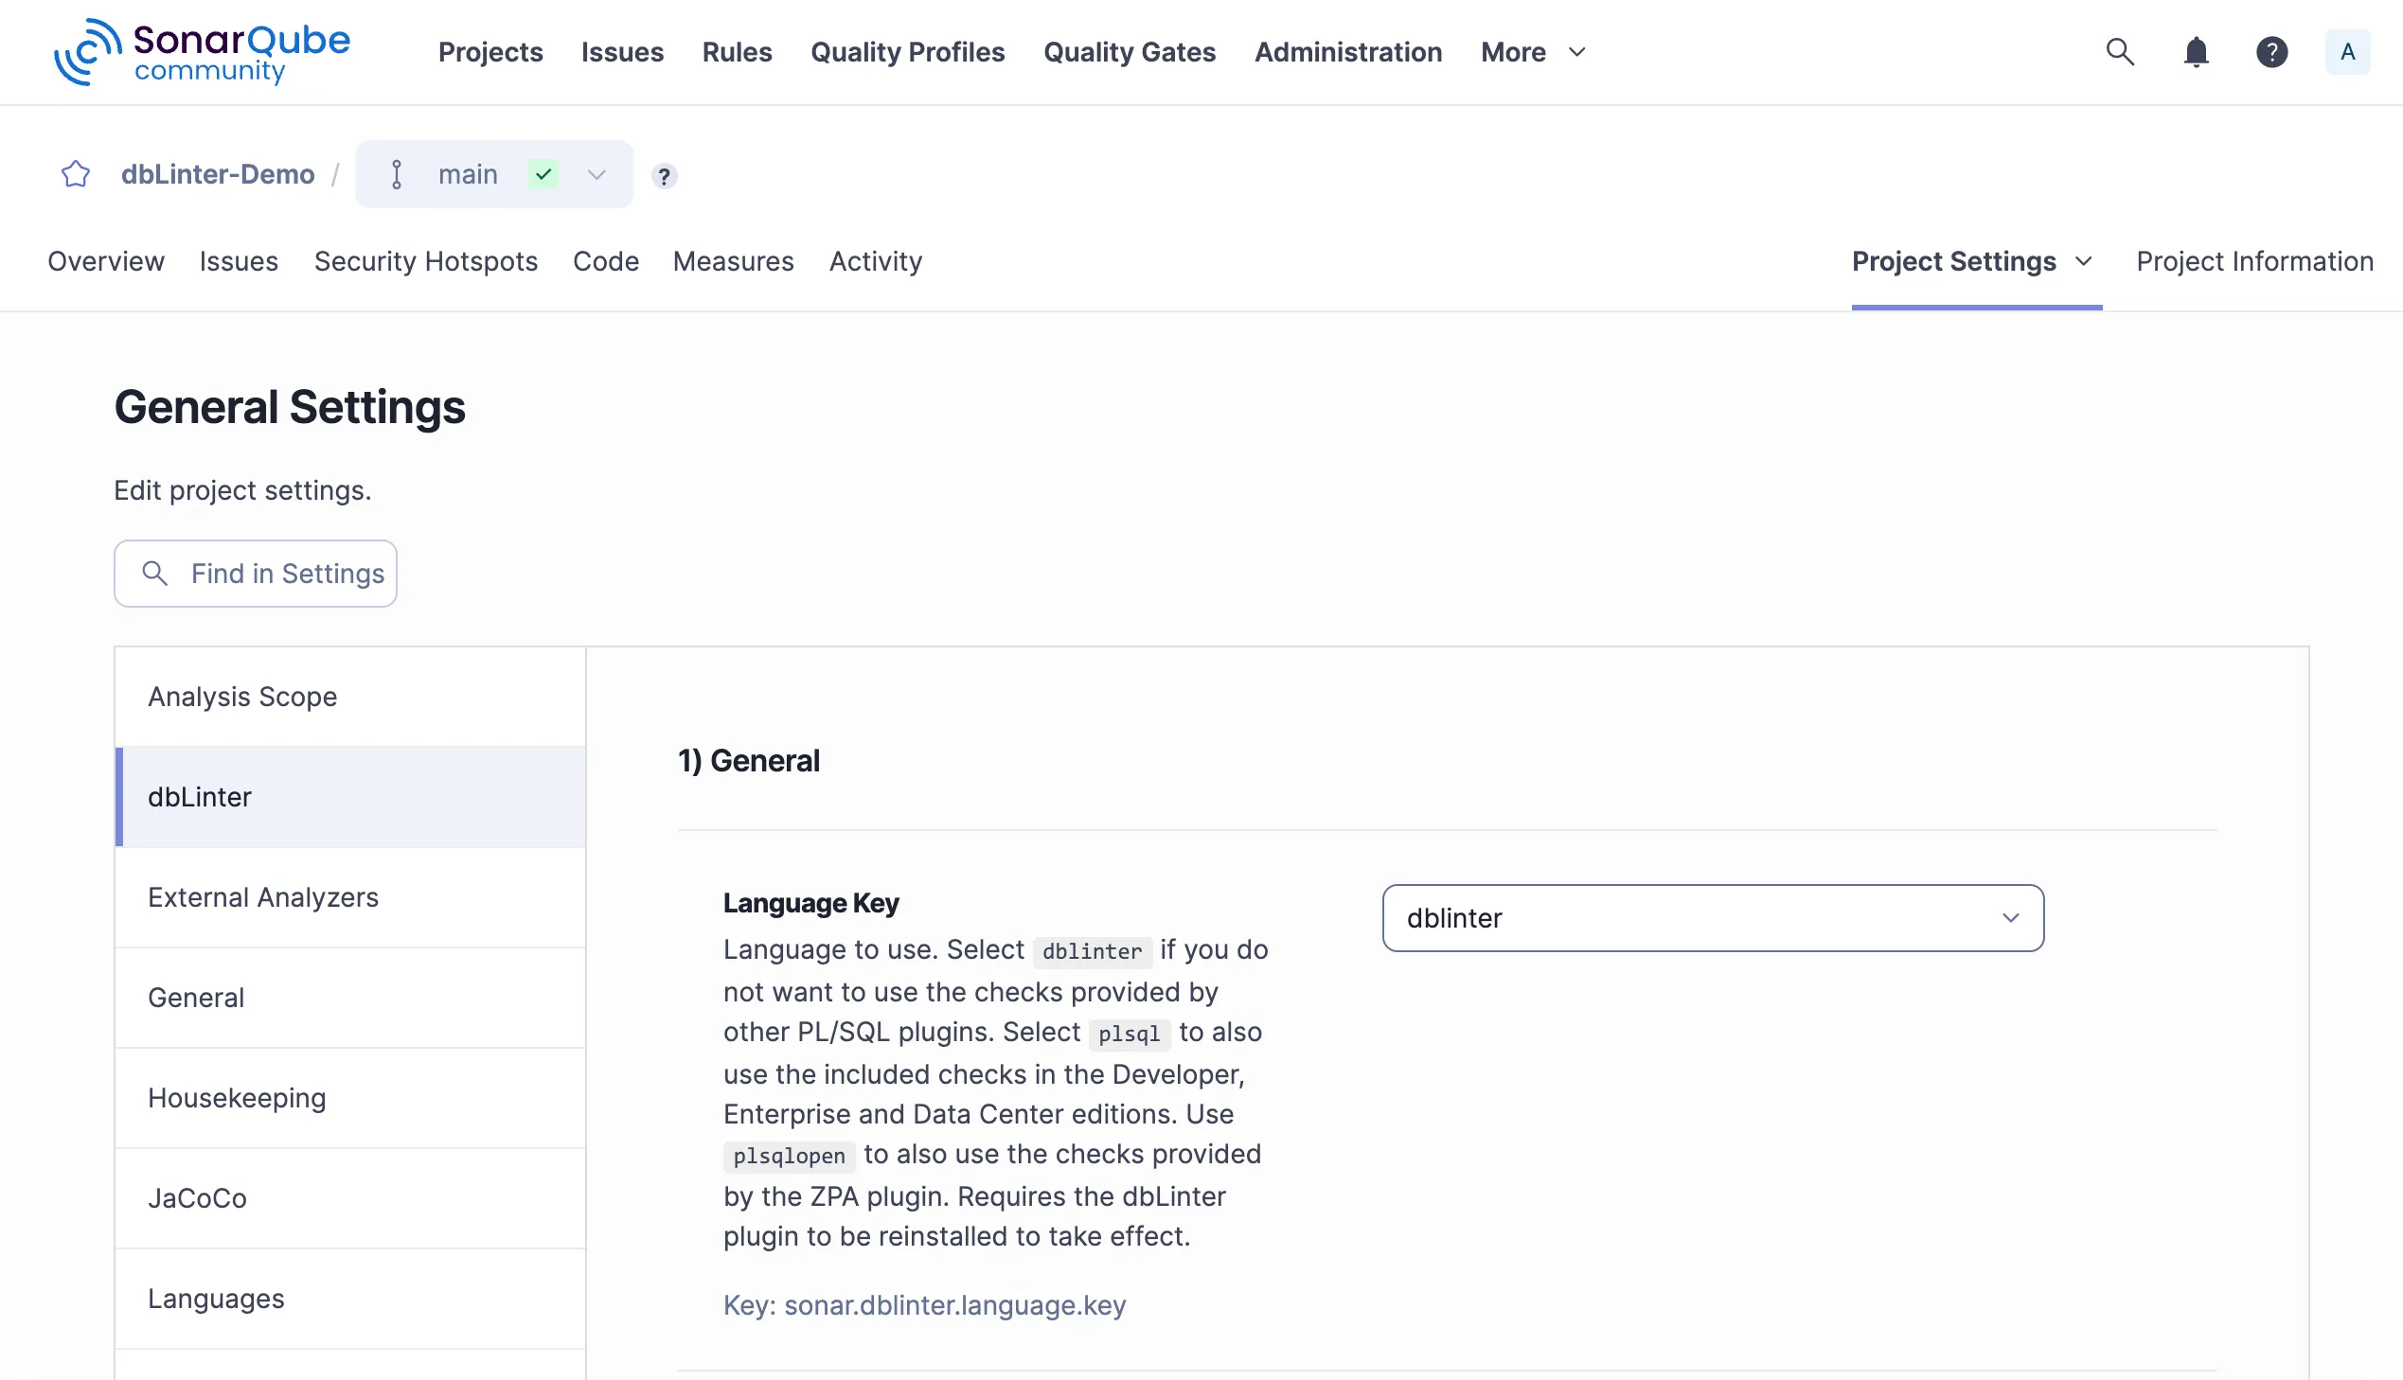Image resolution: width=2403 pixels, height=1380 pixels.
Task: Favorite the project with the star icon
Action: point(76,174)
